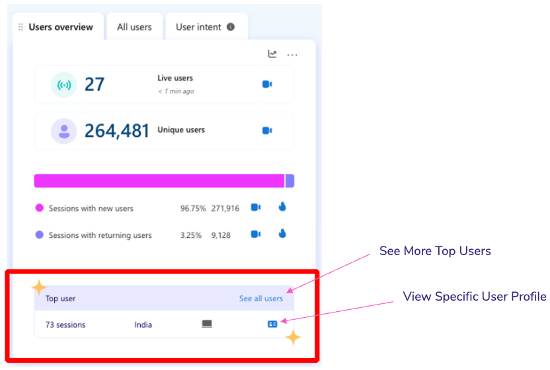Open the User intent tab
The image size is (550, 370).
[x=198, y=27]
